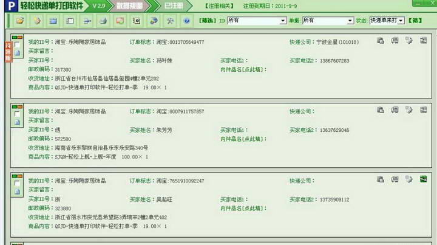Click the 注册到期日 2011-9-9 text

[269, 6]
